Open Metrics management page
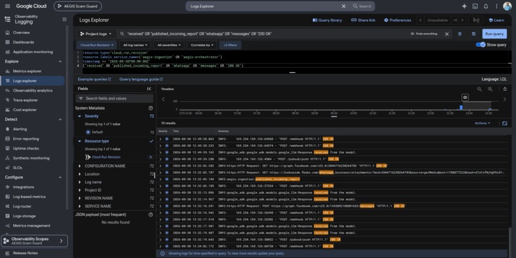 pos(31,226)
